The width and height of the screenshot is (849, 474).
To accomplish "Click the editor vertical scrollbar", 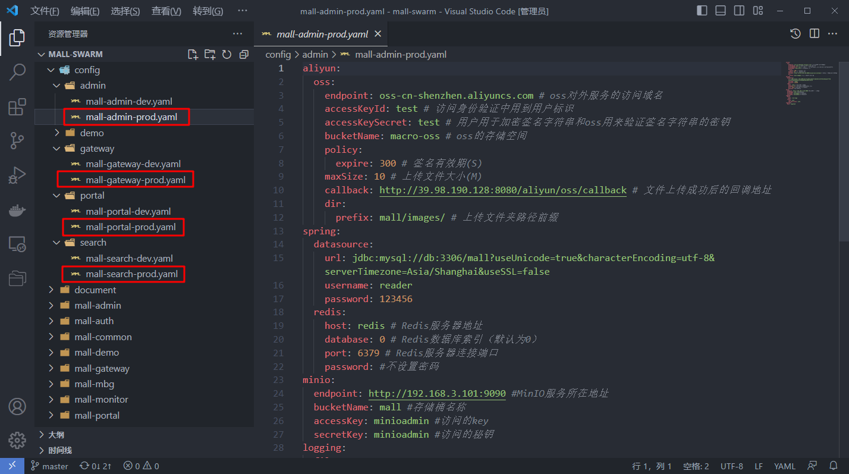I will point(845,152).
